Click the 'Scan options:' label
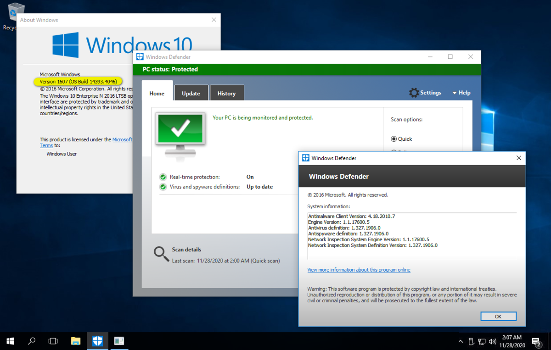This screenshot has height=350, width=551. pos(407,119)
